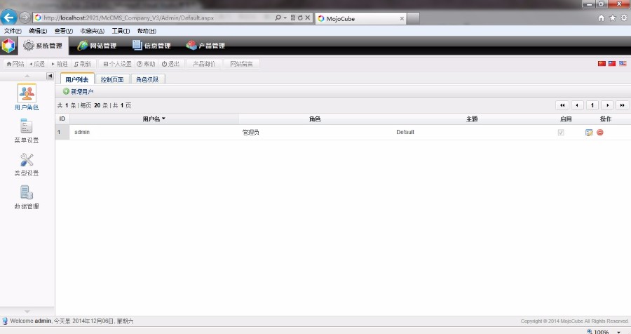Click the 后退 toolbar button
This screenshot has width=631, height=334.
pyautogui.click(x=37, y=64)
